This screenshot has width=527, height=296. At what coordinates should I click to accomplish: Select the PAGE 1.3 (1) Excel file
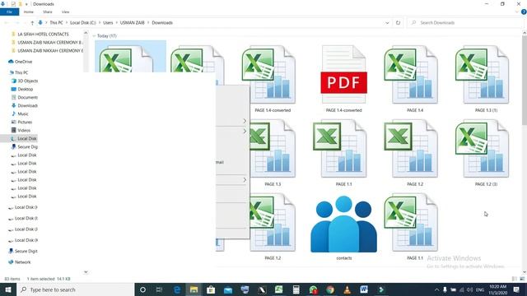point(486,79)
